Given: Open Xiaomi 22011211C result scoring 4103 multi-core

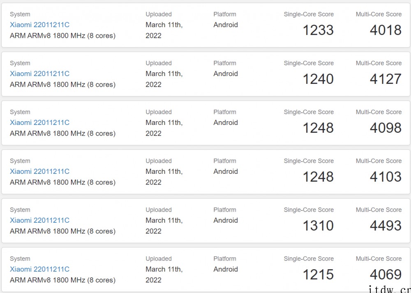Looking at the screenshot, I should tap(39, 171).
